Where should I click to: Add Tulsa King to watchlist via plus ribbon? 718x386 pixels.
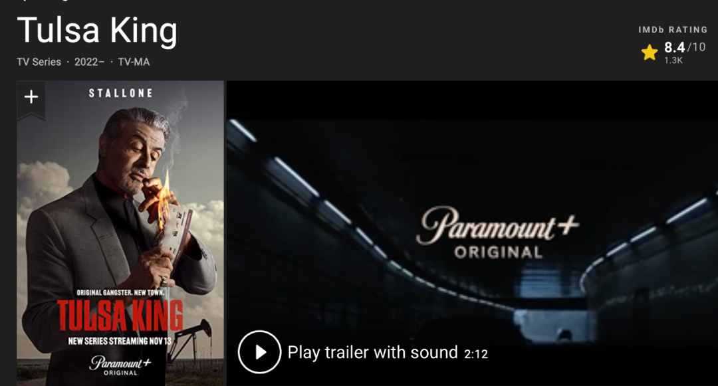pos(31,98)
